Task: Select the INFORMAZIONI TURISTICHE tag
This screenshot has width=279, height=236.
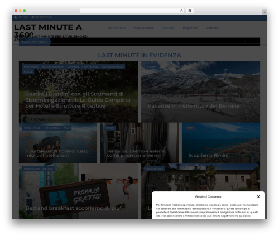Action: 39,168
